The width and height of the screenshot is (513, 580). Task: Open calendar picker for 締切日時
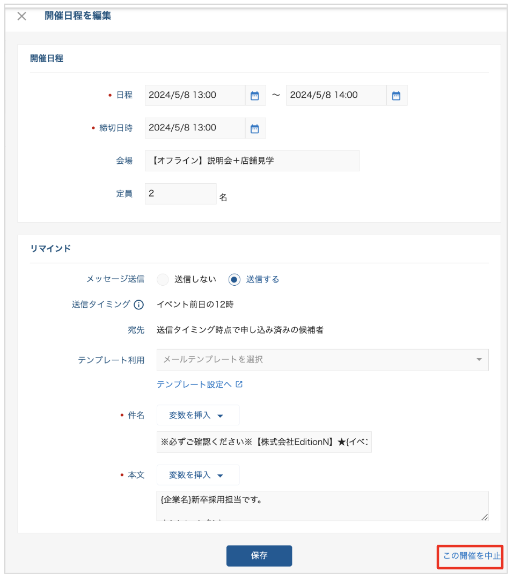tap(255, 128)
